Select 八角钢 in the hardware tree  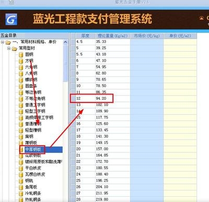(x=31, y=73)
